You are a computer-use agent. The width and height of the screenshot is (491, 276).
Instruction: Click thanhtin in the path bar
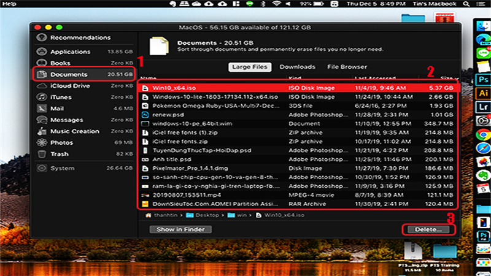click(x=161, y=215)
